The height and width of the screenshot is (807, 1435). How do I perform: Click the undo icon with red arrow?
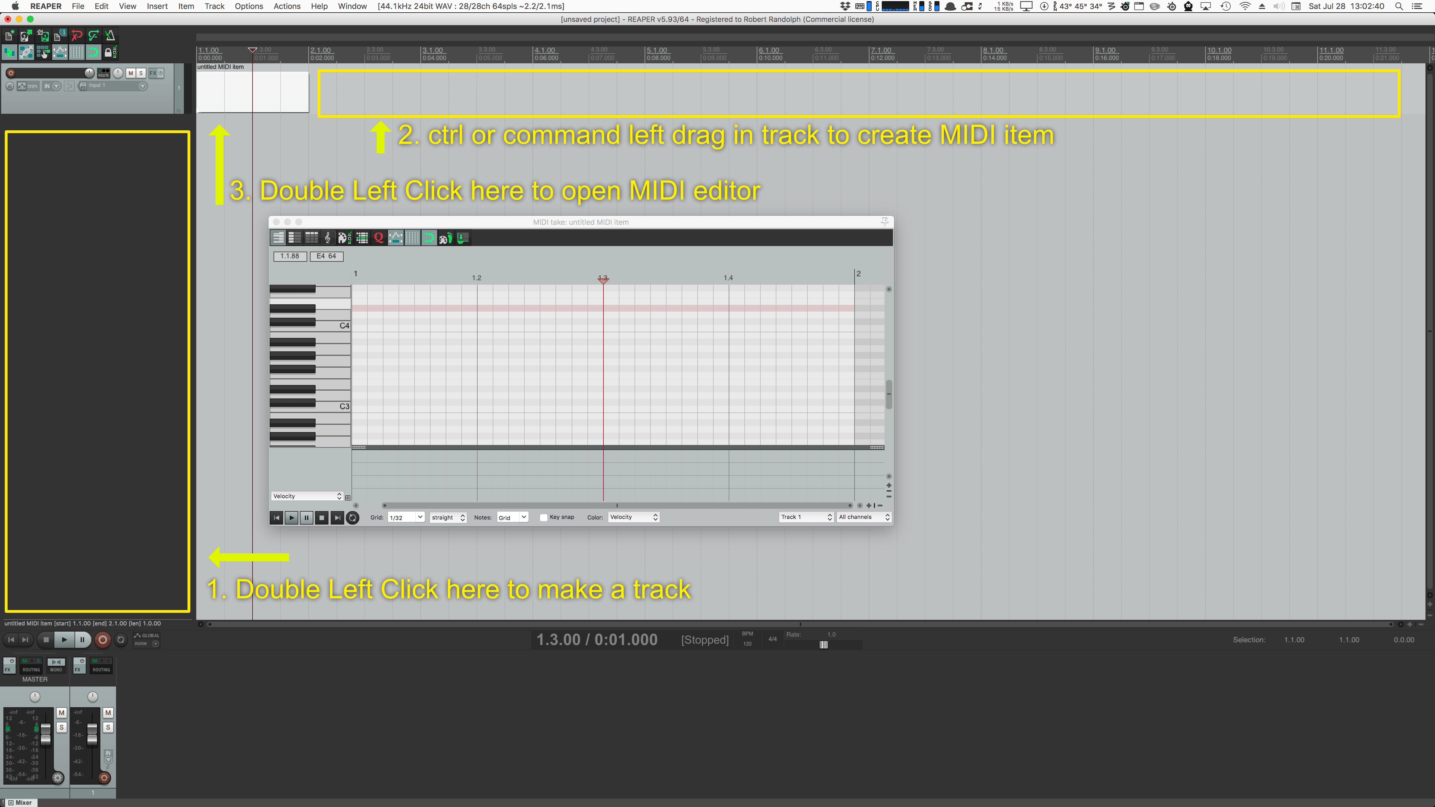coord(77,36)
